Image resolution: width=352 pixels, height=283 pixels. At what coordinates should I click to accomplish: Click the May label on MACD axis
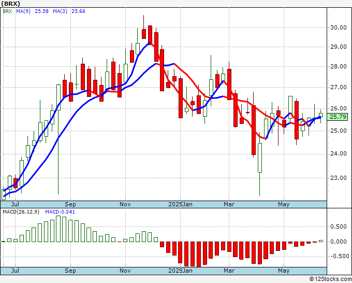[x=284, y=271]
